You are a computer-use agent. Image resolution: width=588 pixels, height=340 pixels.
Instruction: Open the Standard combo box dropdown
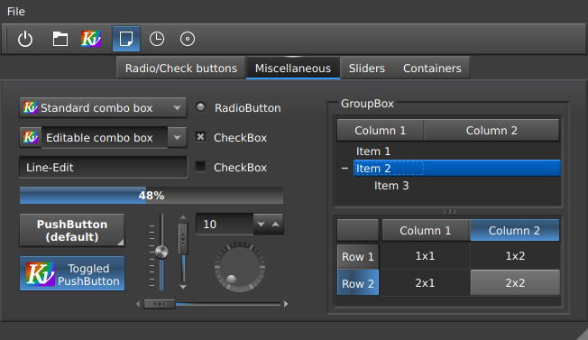[x=103, y=108]
